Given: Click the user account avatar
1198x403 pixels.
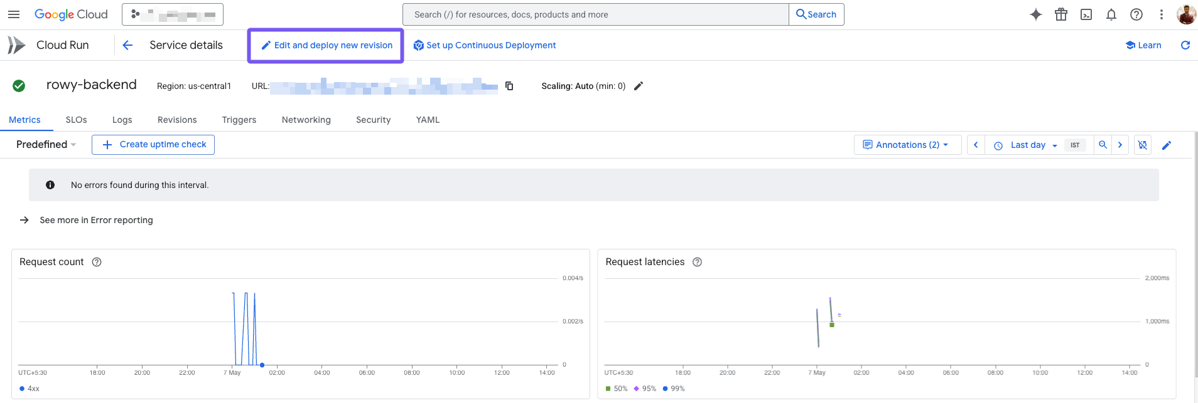Looking at the screenshot, I should click(x=1186, y=14).
